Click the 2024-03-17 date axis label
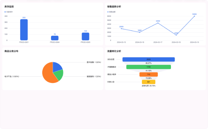The width and height of the screenshot is (208, 129). tap(158, 42)
